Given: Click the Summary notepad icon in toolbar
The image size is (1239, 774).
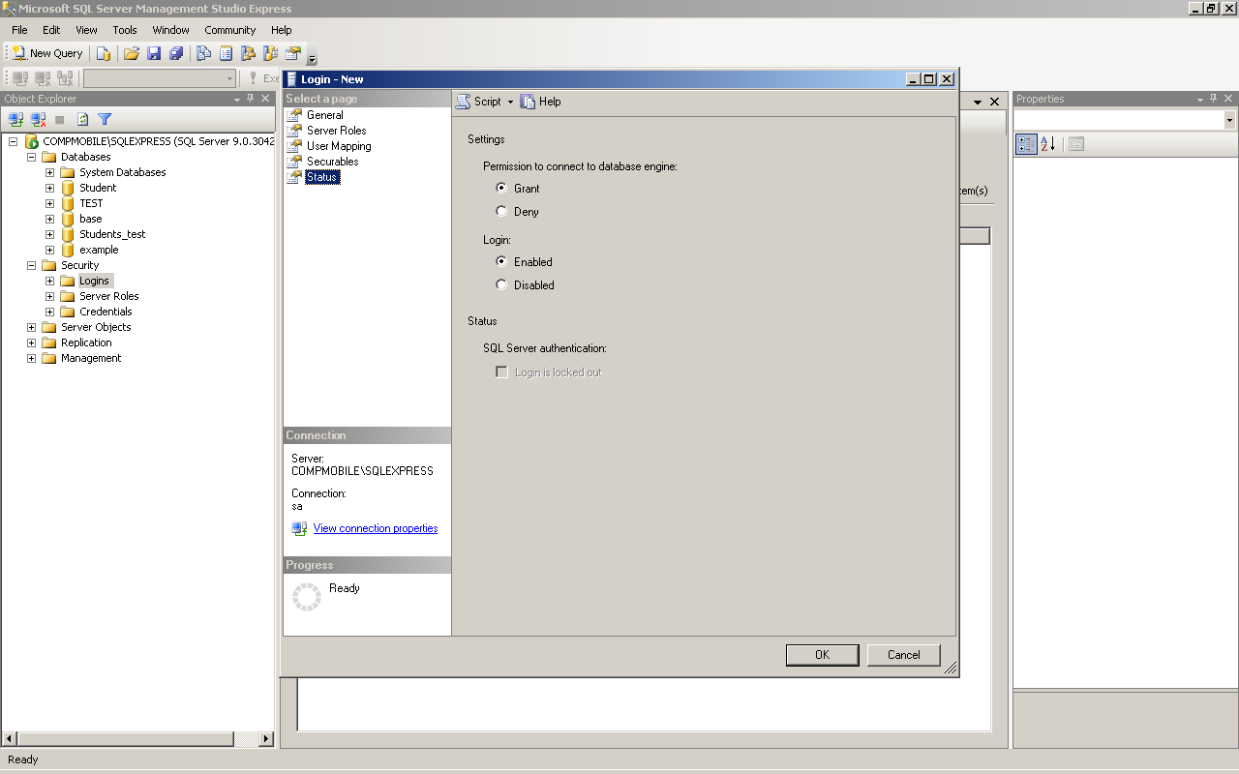Looking at the screenshot, I should 226,53.
